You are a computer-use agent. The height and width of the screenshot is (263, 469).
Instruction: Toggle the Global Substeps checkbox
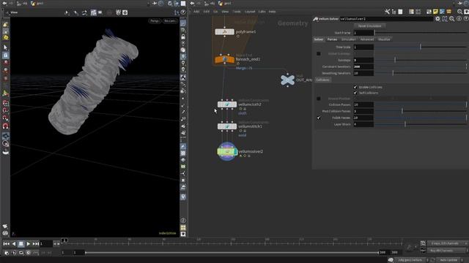click(319, 53)
